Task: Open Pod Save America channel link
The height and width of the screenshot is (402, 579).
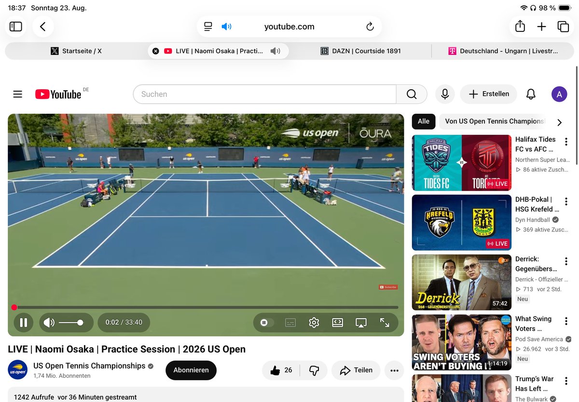Action: coord(539,339)
